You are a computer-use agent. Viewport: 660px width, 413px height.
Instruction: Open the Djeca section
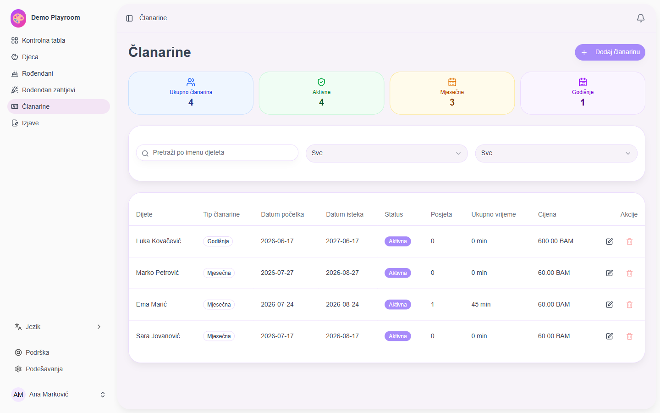point(59,57)
